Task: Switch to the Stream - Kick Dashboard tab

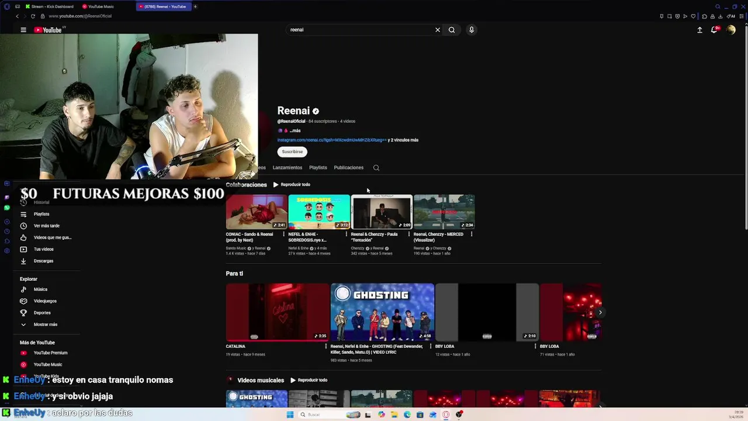Action: tap(49, 6)
